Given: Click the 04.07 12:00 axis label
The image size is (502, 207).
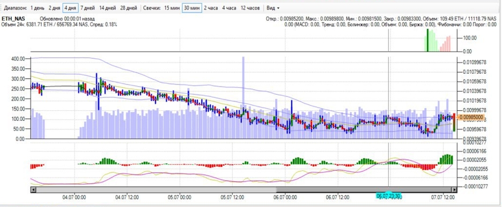Looking at the screenshot, I should [127, 198].
